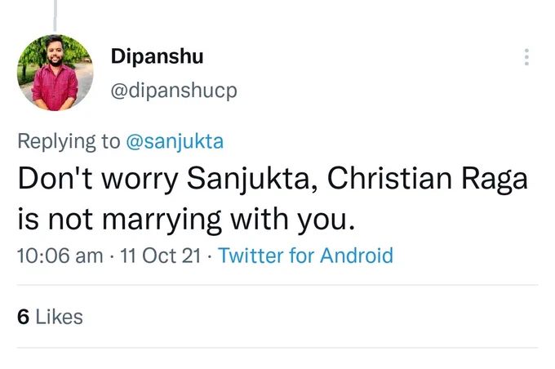Click the words Christian Raga in the tweet
Image resolution: width=555 pixels, height=369 pixels.
[x=427, y=179]
